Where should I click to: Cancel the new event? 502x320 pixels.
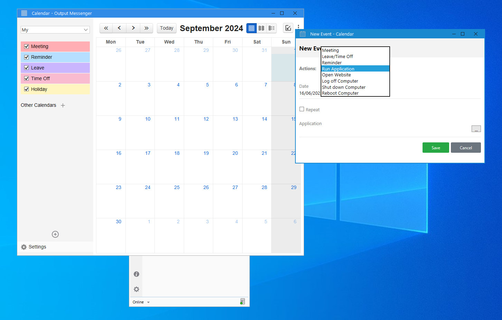(x=466, y=148)
